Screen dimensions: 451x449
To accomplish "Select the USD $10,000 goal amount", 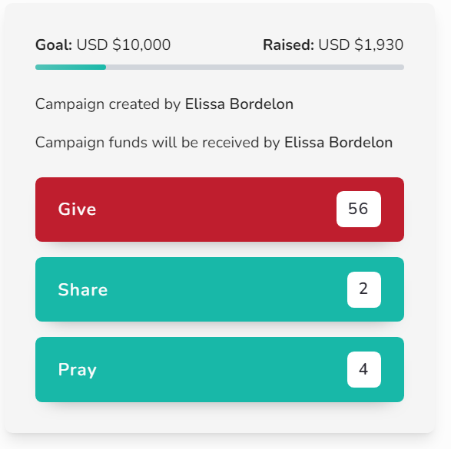I will click(x=124, y=45).
